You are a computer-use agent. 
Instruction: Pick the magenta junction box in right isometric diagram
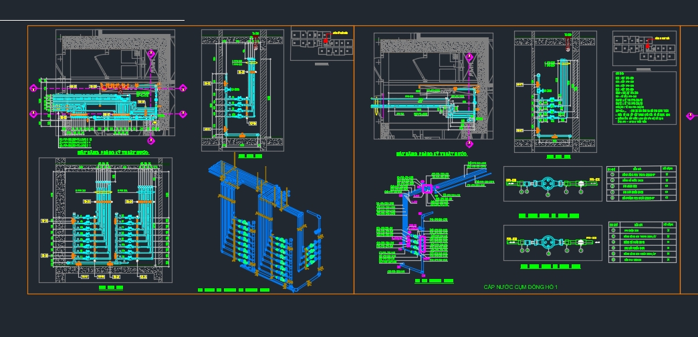[427, 190]
